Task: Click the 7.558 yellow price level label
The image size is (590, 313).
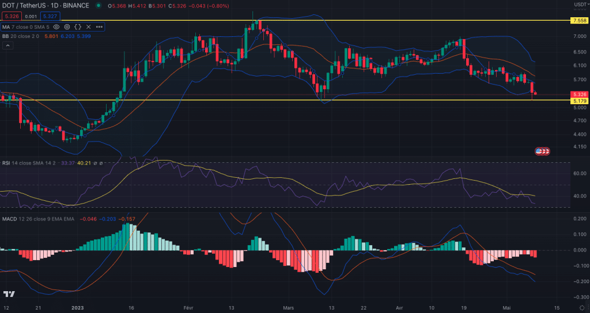Action: click(x=578, y=20)
